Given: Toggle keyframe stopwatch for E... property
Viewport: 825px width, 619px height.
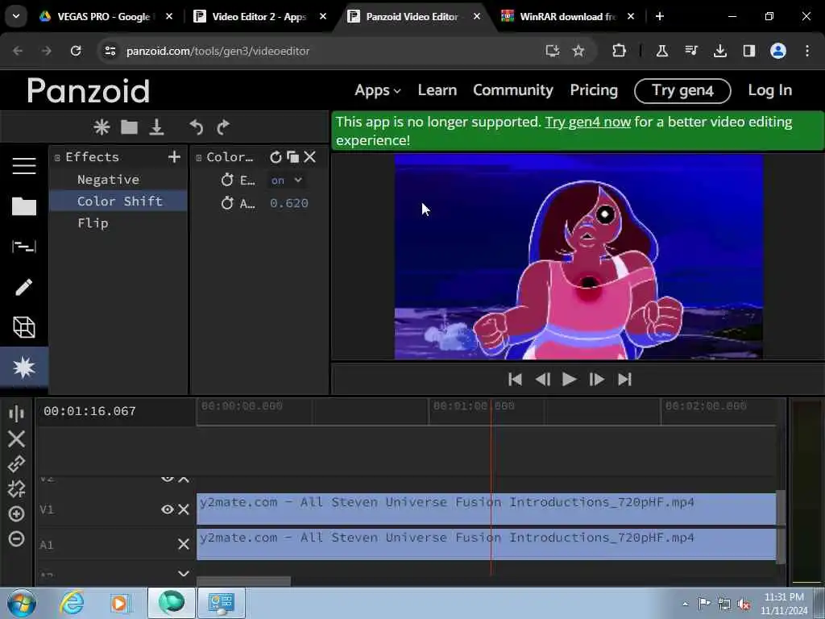Looking at the screenshot, I should click(227, 180).
